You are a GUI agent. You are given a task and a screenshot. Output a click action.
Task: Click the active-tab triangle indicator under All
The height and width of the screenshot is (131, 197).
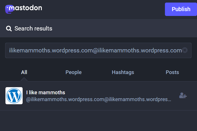(x=24, y=79)
